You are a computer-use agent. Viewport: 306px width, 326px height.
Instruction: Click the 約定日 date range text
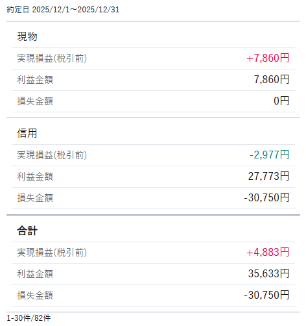tap(63, 10)
